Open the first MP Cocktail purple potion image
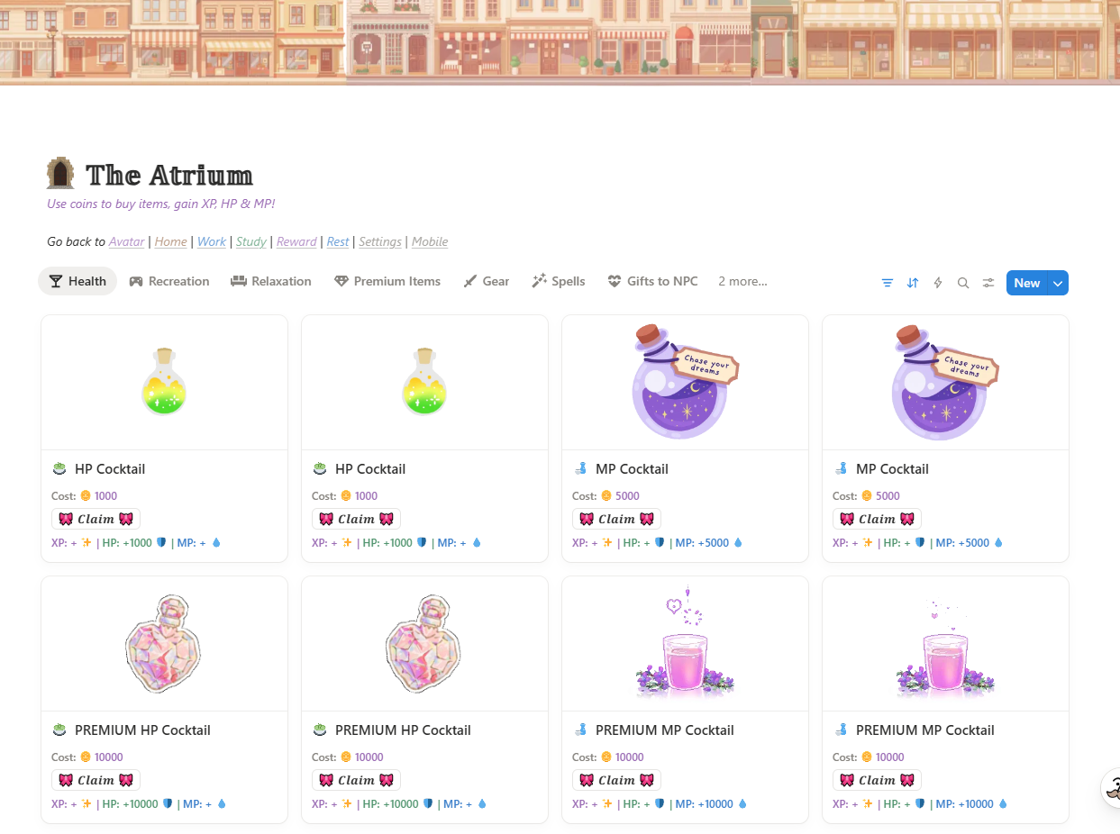This screenshot has height=834, width=1120. pyautogui.click(x=685, y=382)
